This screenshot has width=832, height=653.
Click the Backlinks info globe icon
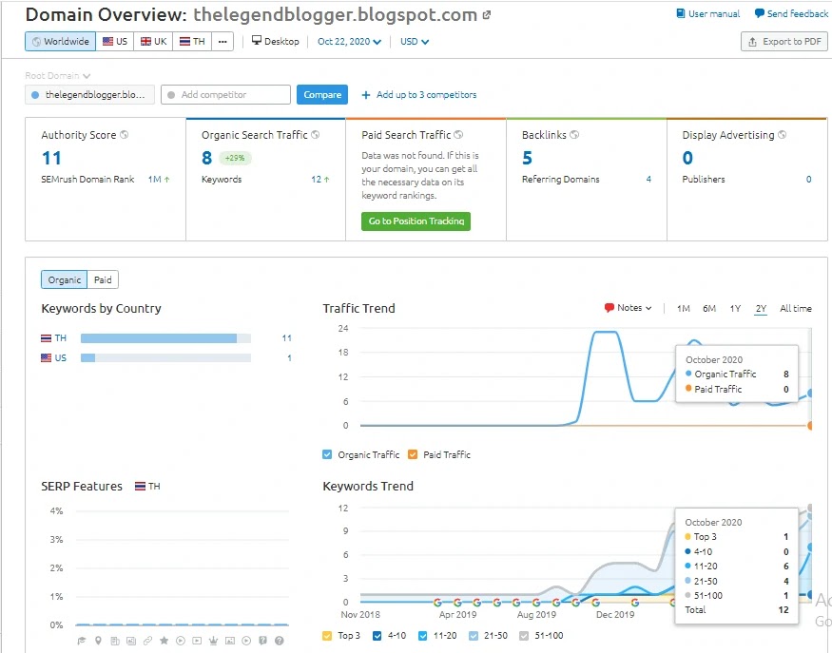(574, 135)
